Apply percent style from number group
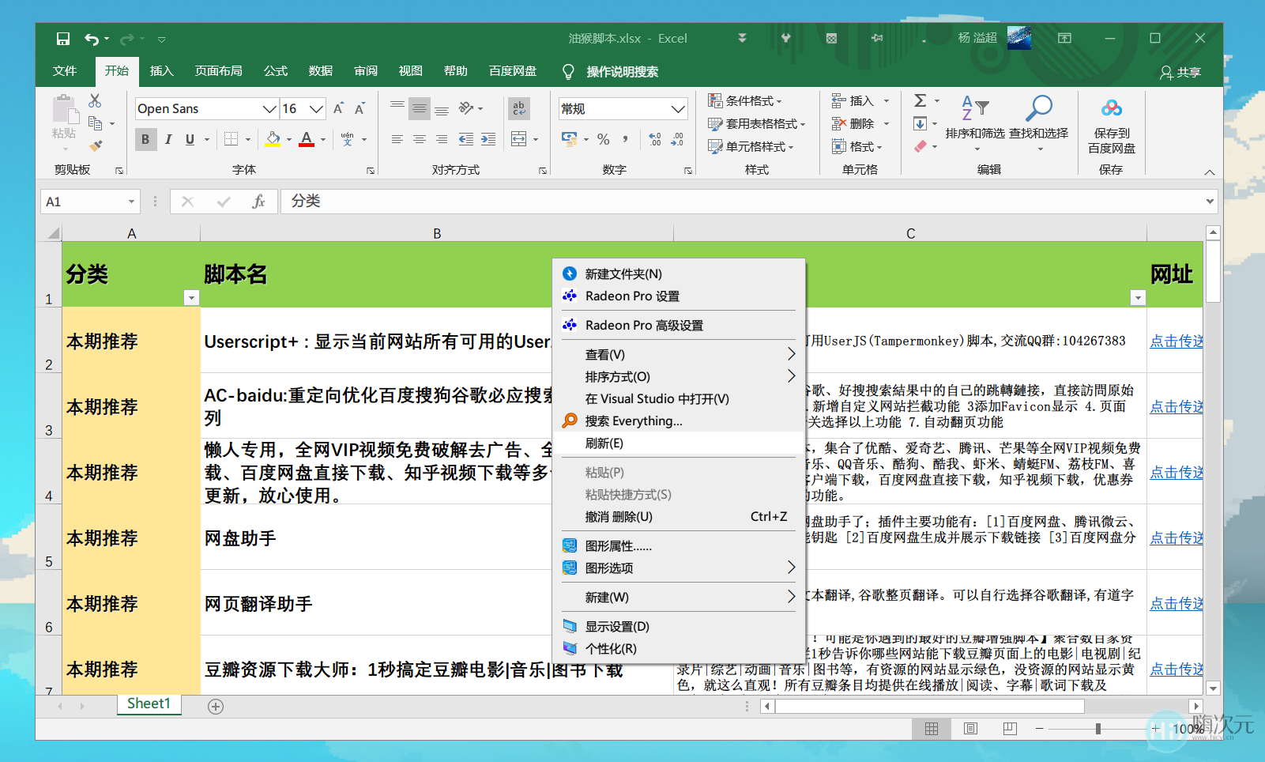 click(603, 139)
